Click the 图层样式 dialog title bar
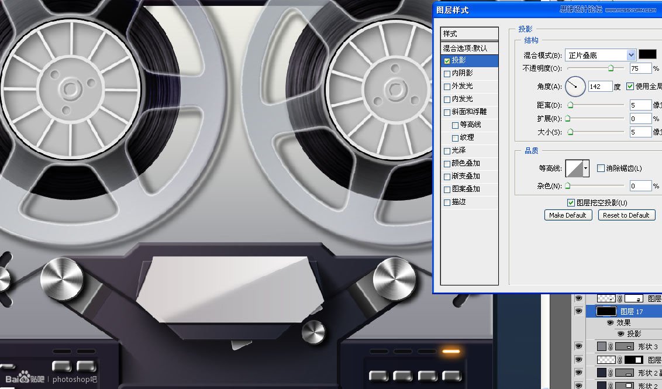The image size is (662, 389). coord(547,10)
